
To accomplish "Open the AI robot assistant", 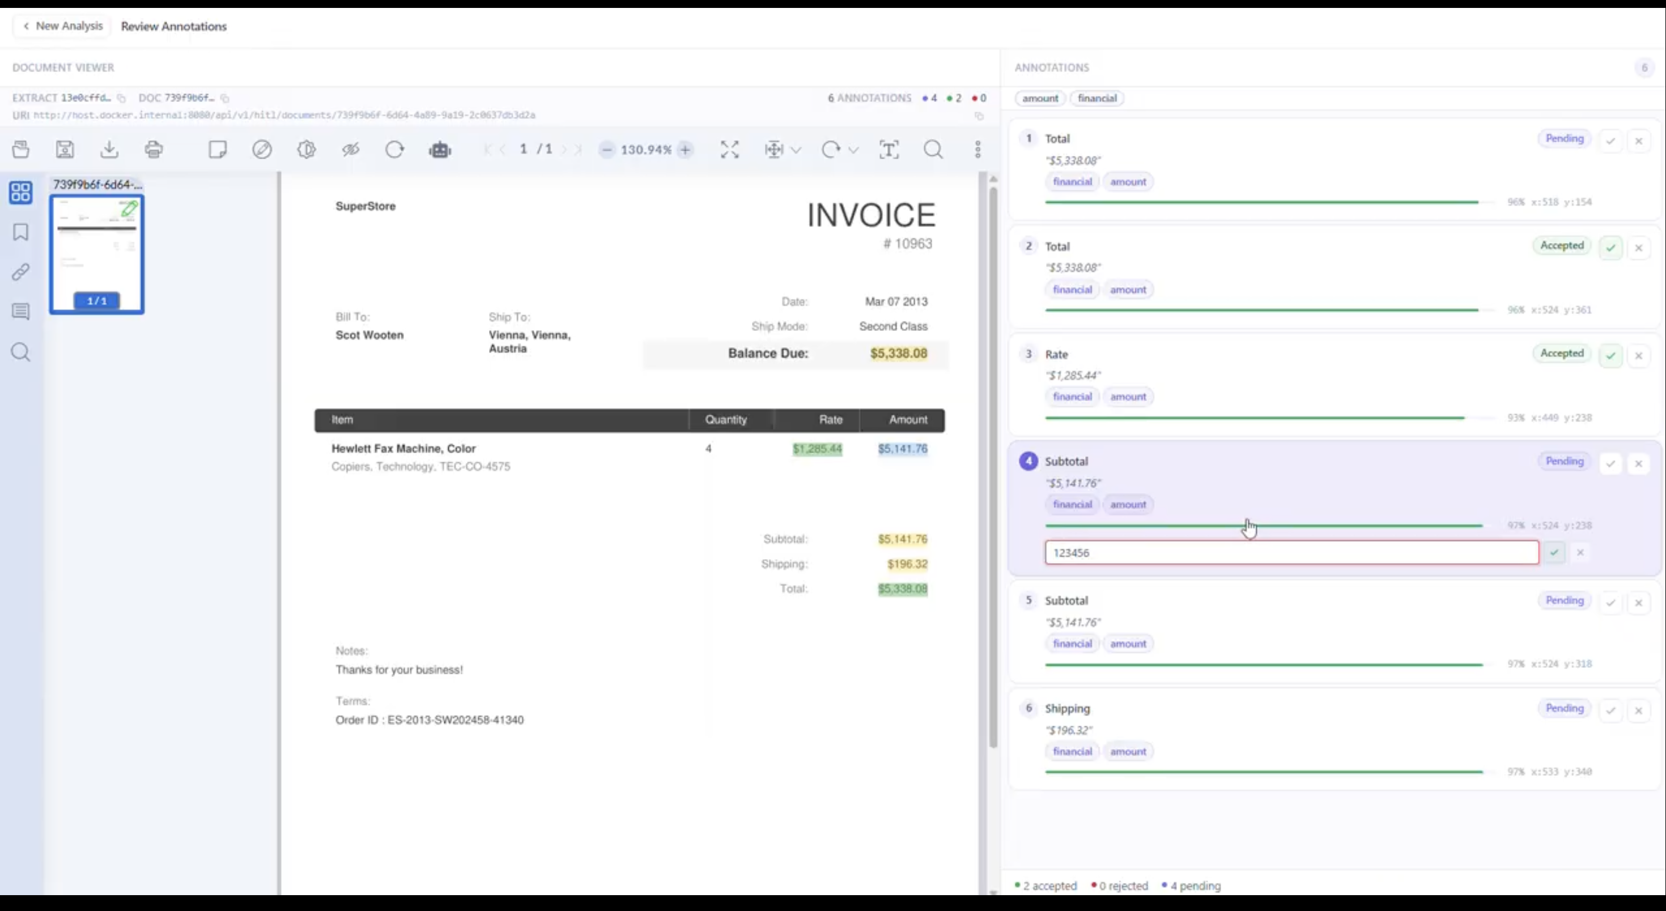I will click(440, 150).
